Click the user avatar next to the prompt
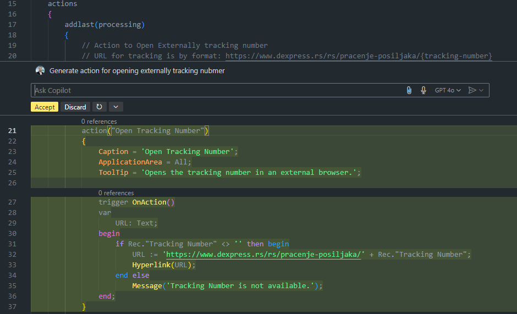The width and height of the screenshot is (517, 314). tap(40, 70)
